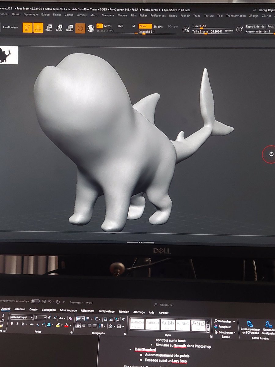This screenshot has height=367, width=275.
Task: Increase indent in Word
Action: coord(111,319)
